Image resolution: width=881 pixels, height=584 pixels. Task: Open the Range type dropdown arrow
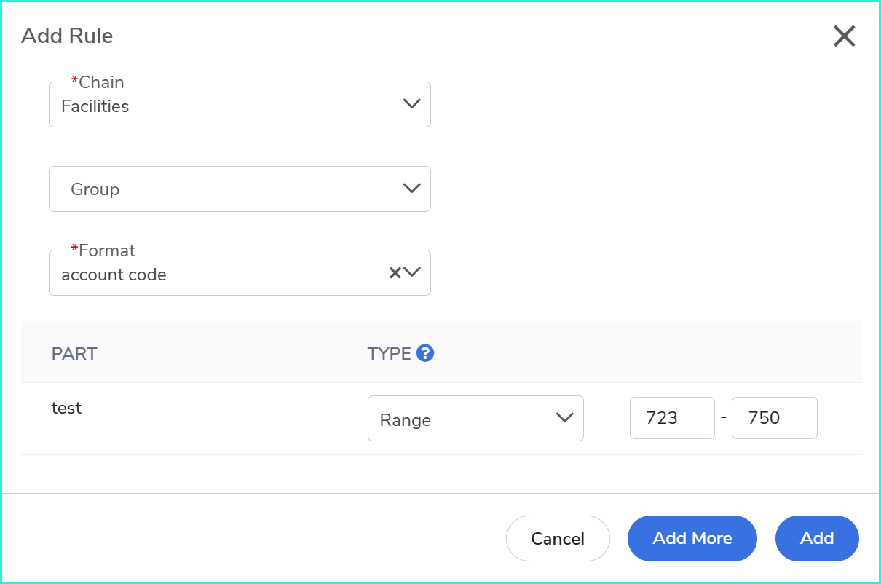point(564,417)
